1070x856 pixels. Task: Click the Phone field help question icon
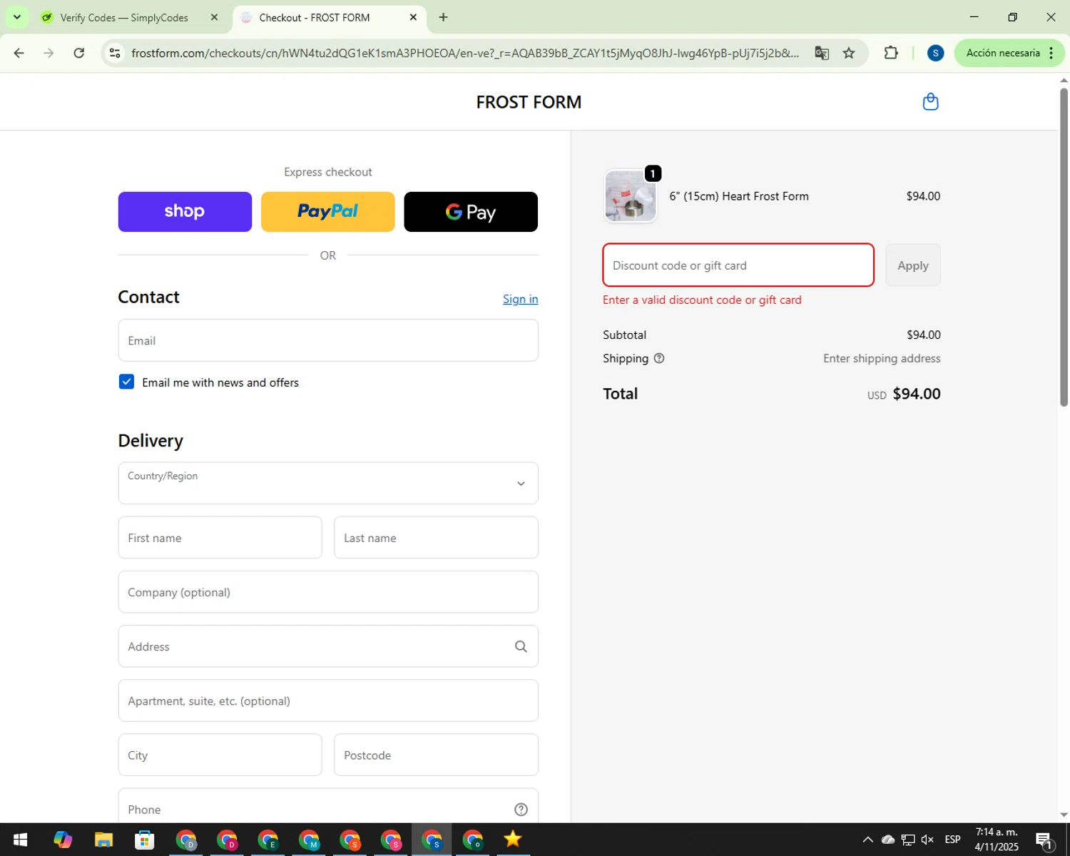[x=521, y=809]
